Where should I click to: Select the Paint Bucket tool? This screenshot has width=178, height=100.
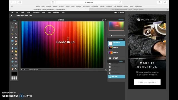pos(16,37)
